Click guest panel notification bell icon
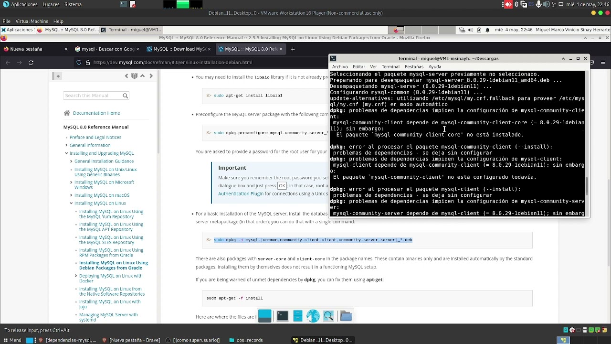The height and width of the screenshot is (344, 611). point(487,30)
